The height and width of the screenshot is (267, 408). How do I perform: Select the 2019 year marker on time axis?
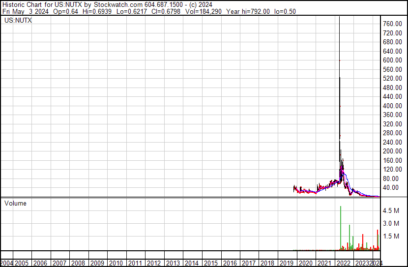[286, 263]
